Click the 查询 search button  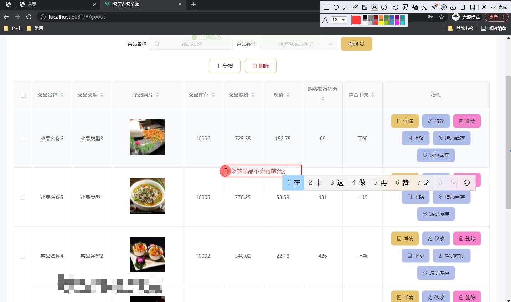click(356, 44)
